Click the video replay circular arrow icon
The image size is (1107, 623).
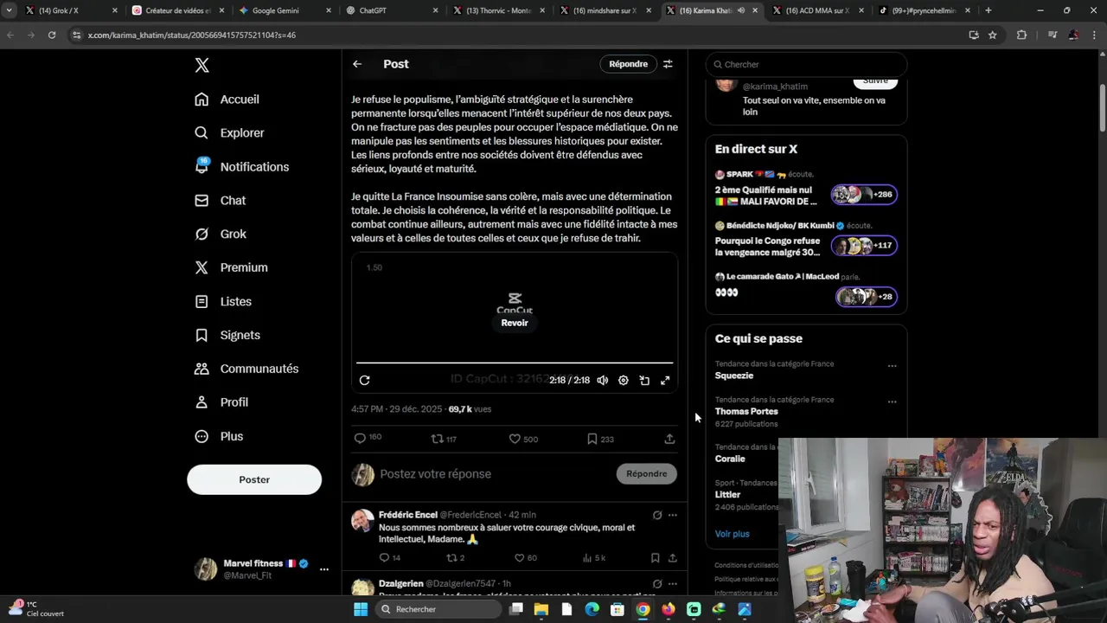365,381
